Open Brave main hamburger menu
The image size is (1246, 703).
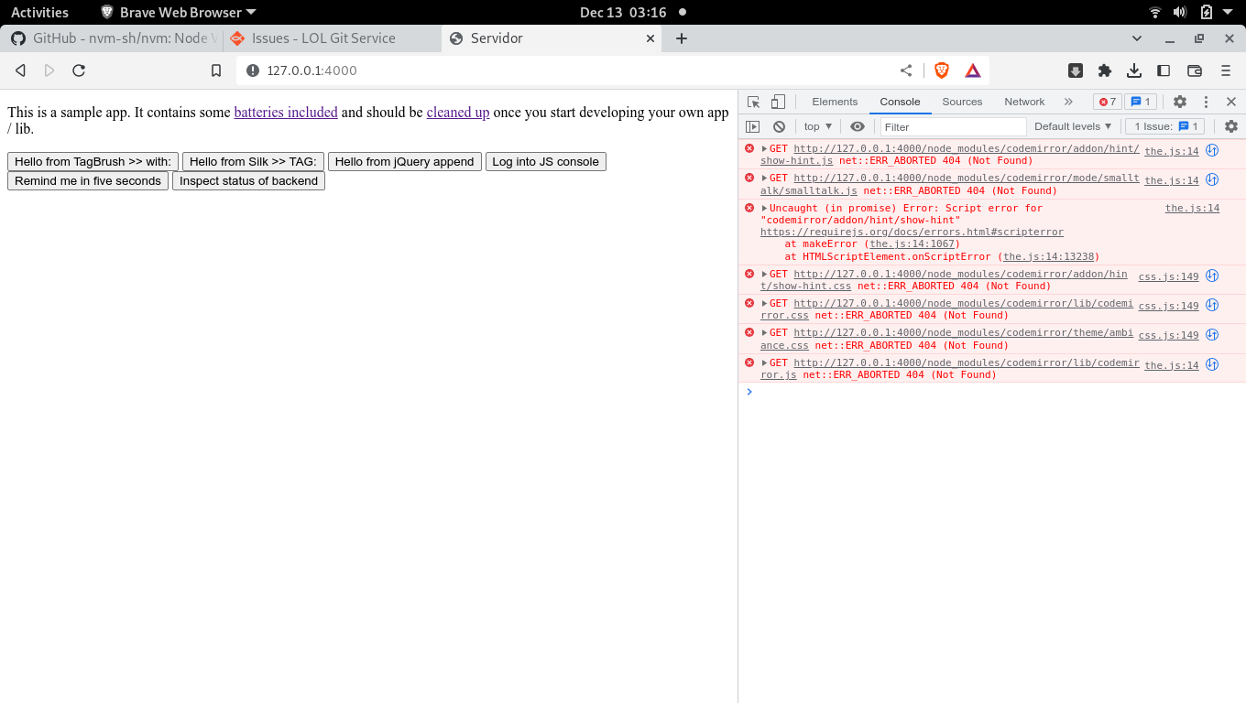click(1226, 70)
